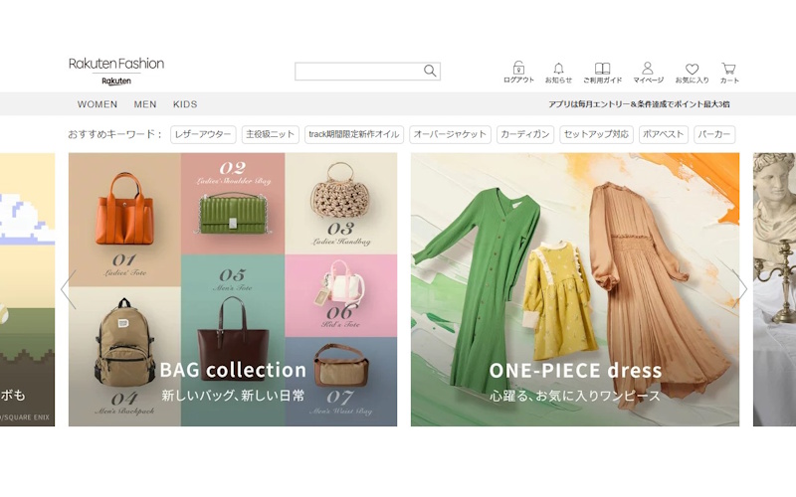Open the partially visible SQUARE ENIX banner
796x497 pixels.
[x=28, y=289]
